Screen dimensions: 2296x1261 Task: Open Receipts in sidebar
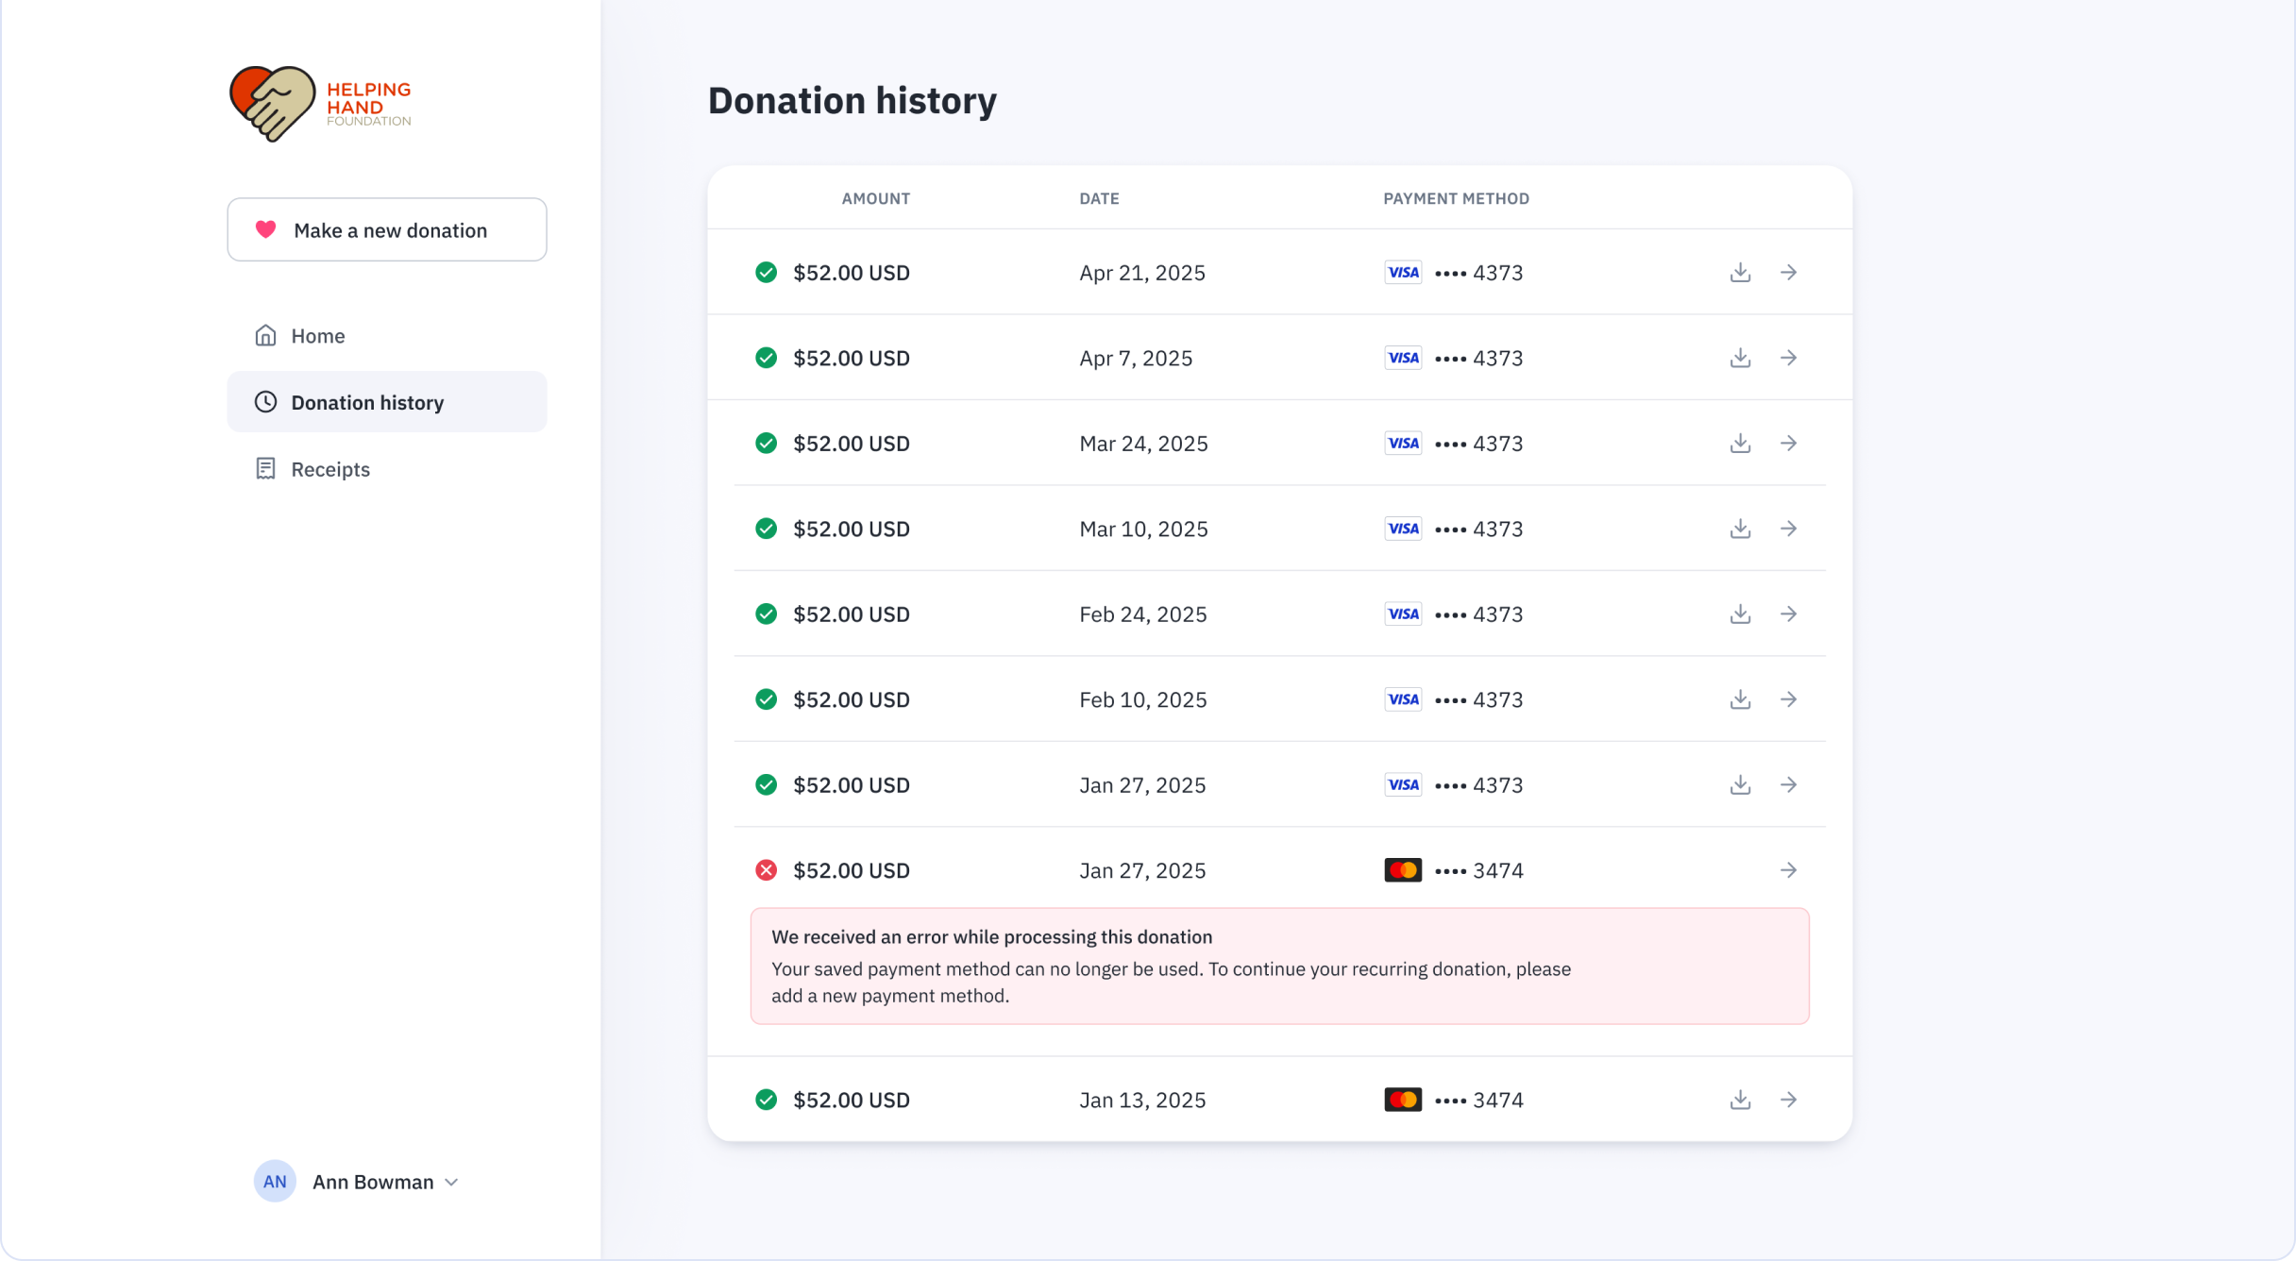click(329, 469)
